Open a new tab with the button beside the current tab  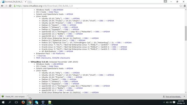pyautogui.click(x=30, y=2)
